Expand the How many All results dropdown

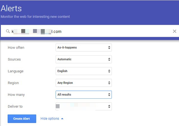[84, 94]
